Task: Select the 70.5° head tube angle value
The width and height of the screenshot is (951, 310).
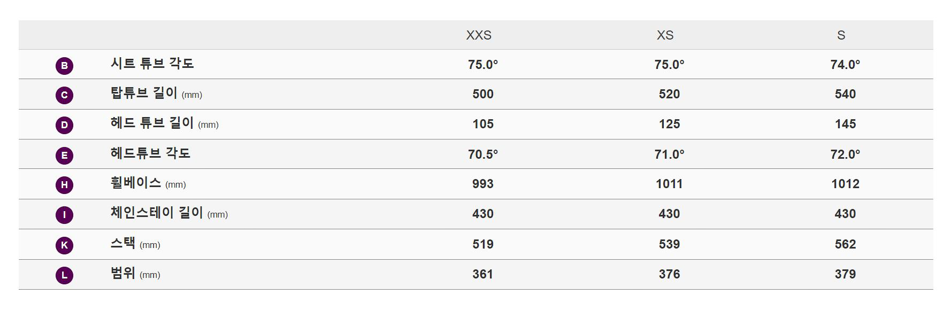Action: (x=482, y=154)
